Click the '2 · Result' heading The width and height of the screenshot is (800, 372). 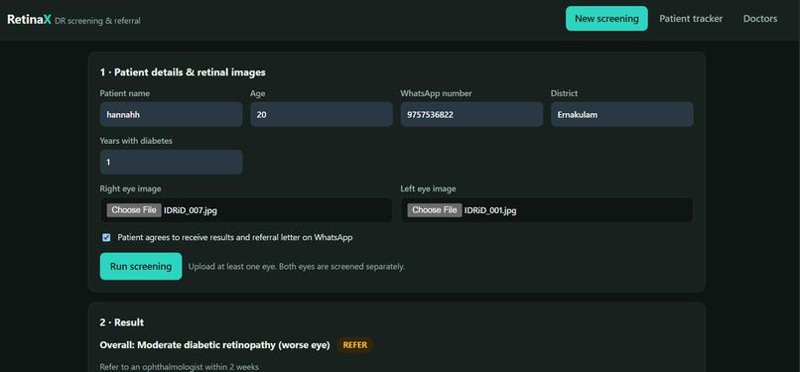click(122, 322)
